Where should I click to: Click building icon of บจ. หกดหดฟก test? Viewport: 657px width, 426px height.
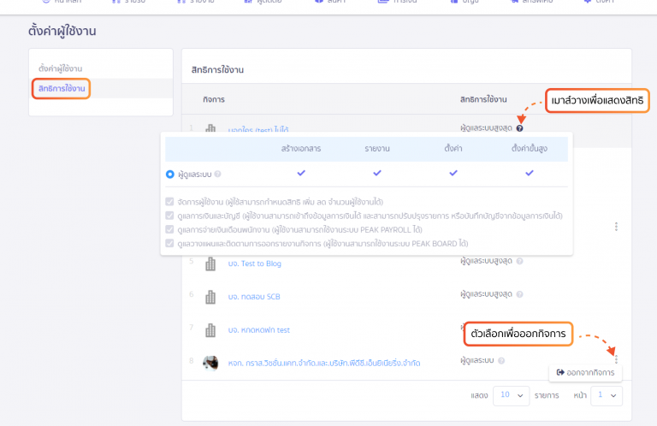(210, 329)
